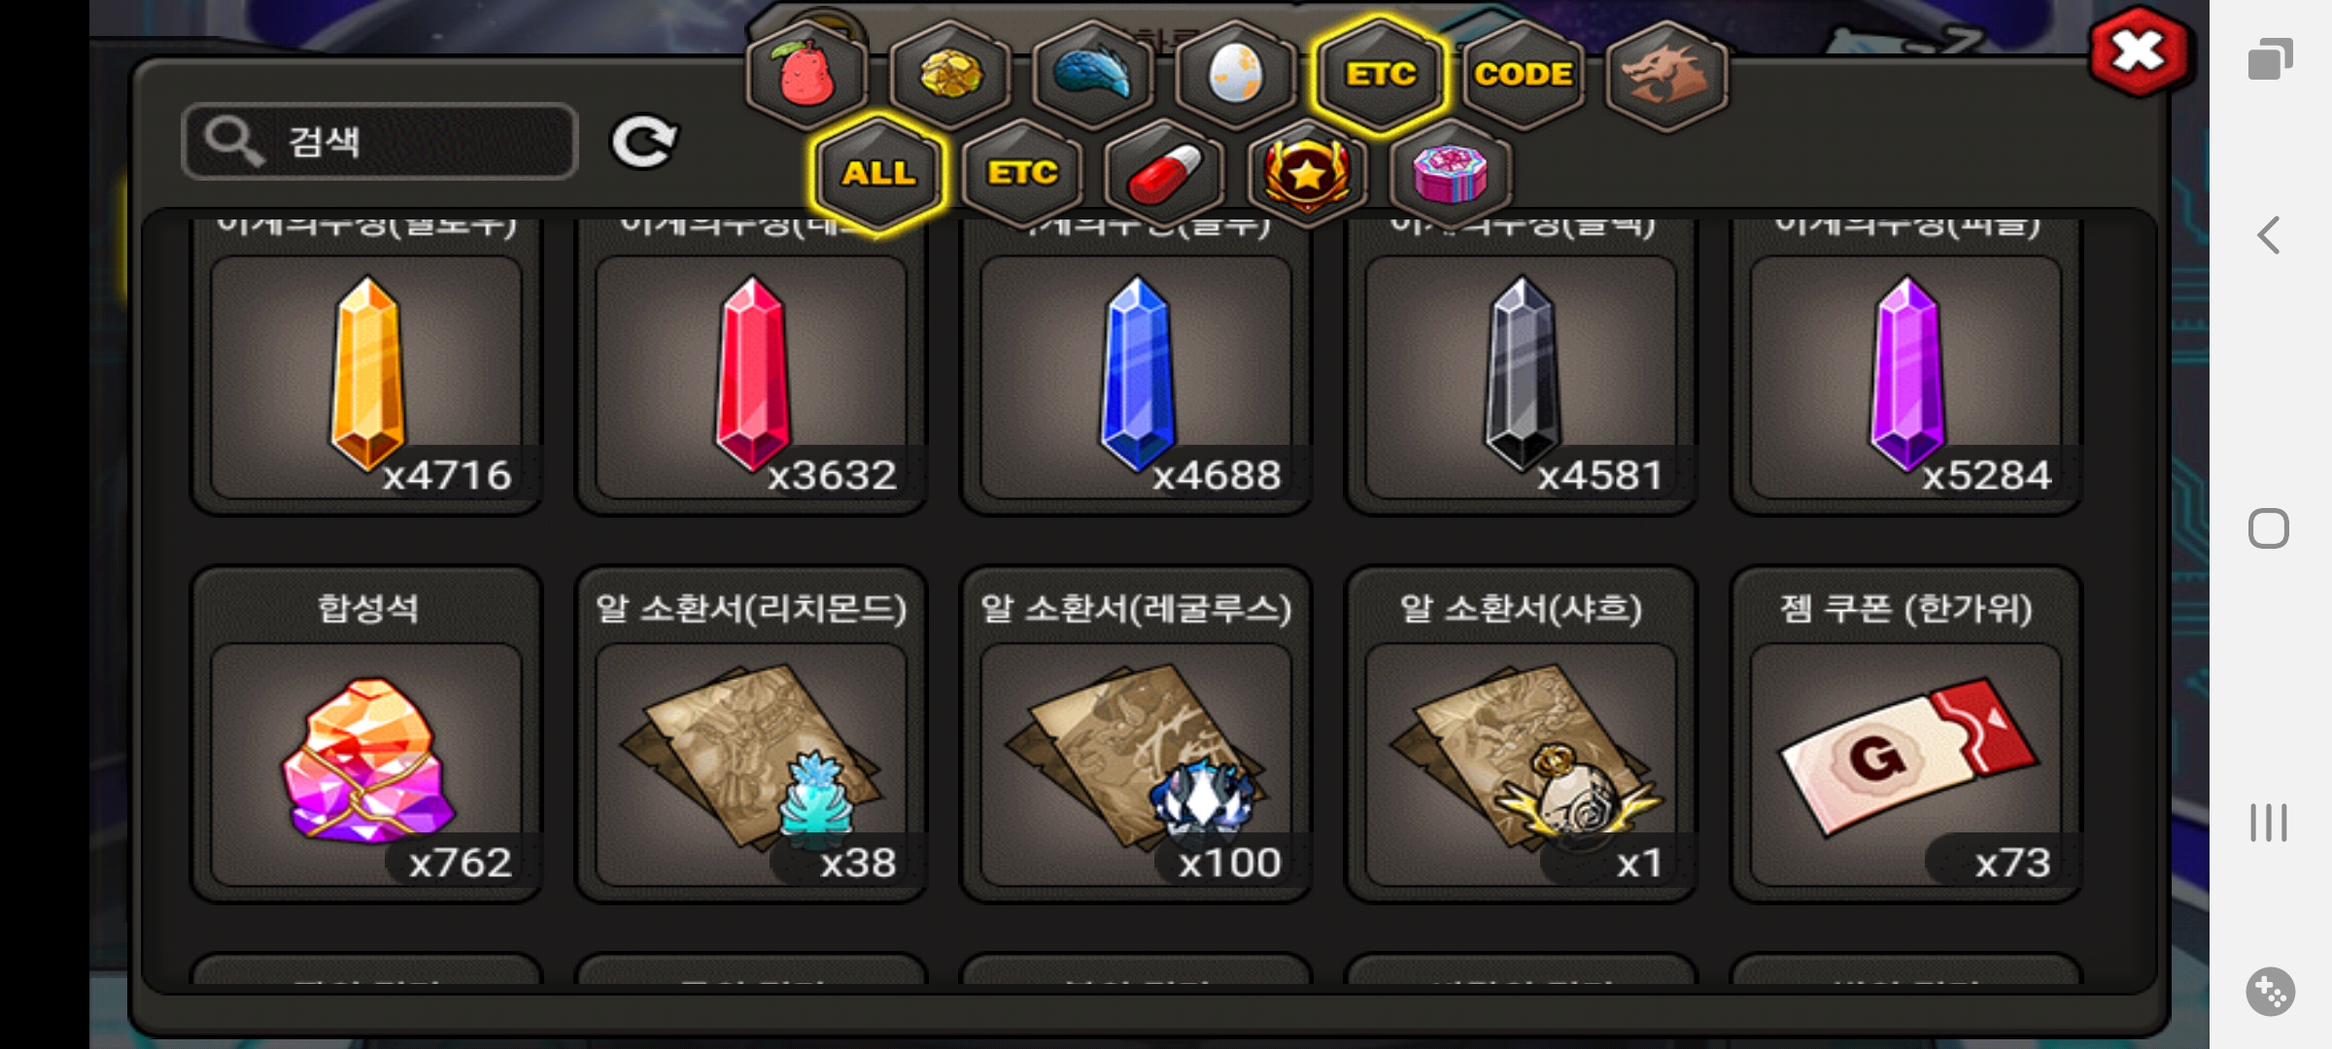The image size is (2332, 1049).
Task: Open the 합성석 synthesis stone item
Action: (x=366, y=735)
